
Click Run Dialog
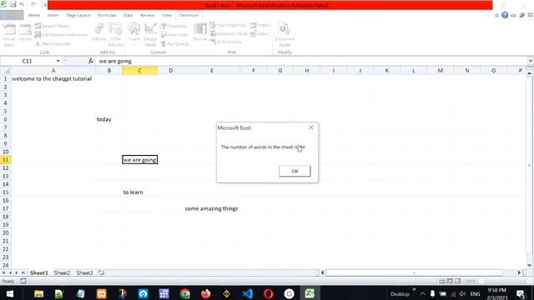[174, 44]
